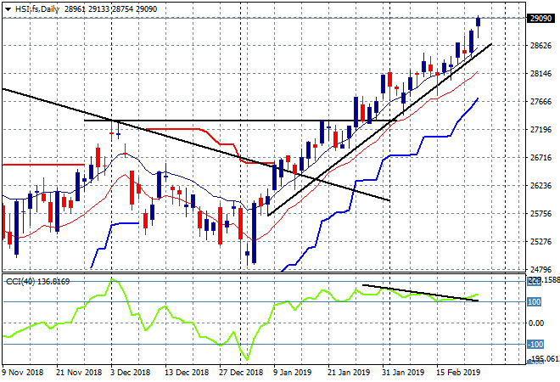Image resolution: width=560 pixels, height=382 pixels.
Task: Click the CCI -100 level label
Action: pyautogui.click(x=535, y=345)
